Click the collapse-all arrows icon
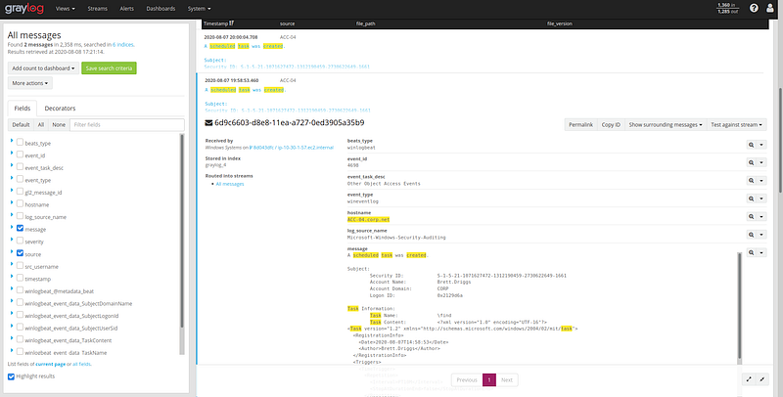This screenshot has width=783, height=397. pyautogui.click(x=762, y=379)
